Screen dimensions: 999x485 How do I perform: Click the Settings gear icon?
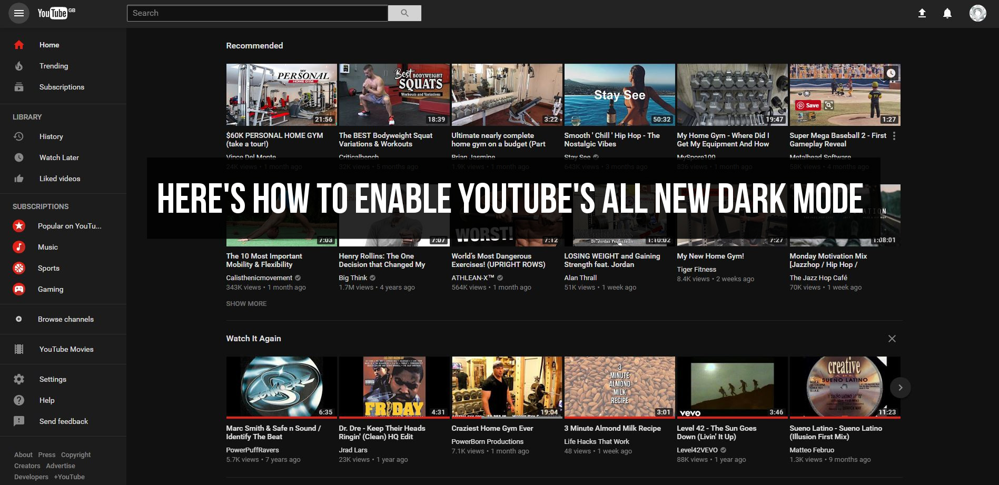[x=19, y=379]
